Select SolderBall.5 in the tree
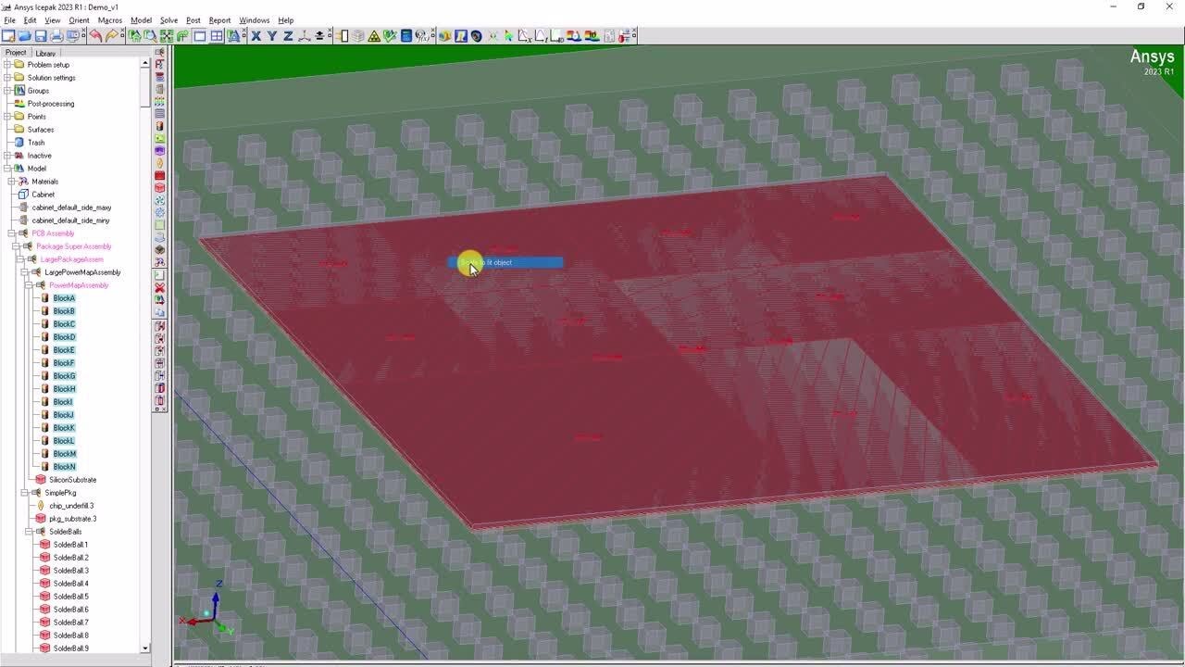This screenshot has height=667, width=1185. pyautogui.click(x=70, y=597)
